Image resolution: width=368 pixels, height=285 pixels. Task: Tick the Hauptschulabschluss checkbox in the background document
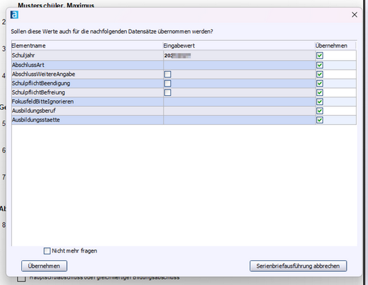coord(21,279)
